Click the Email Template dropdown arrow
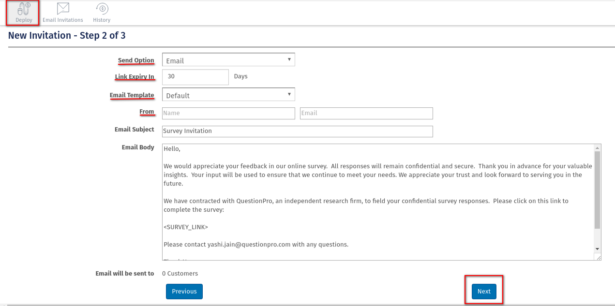 (290, 94)
